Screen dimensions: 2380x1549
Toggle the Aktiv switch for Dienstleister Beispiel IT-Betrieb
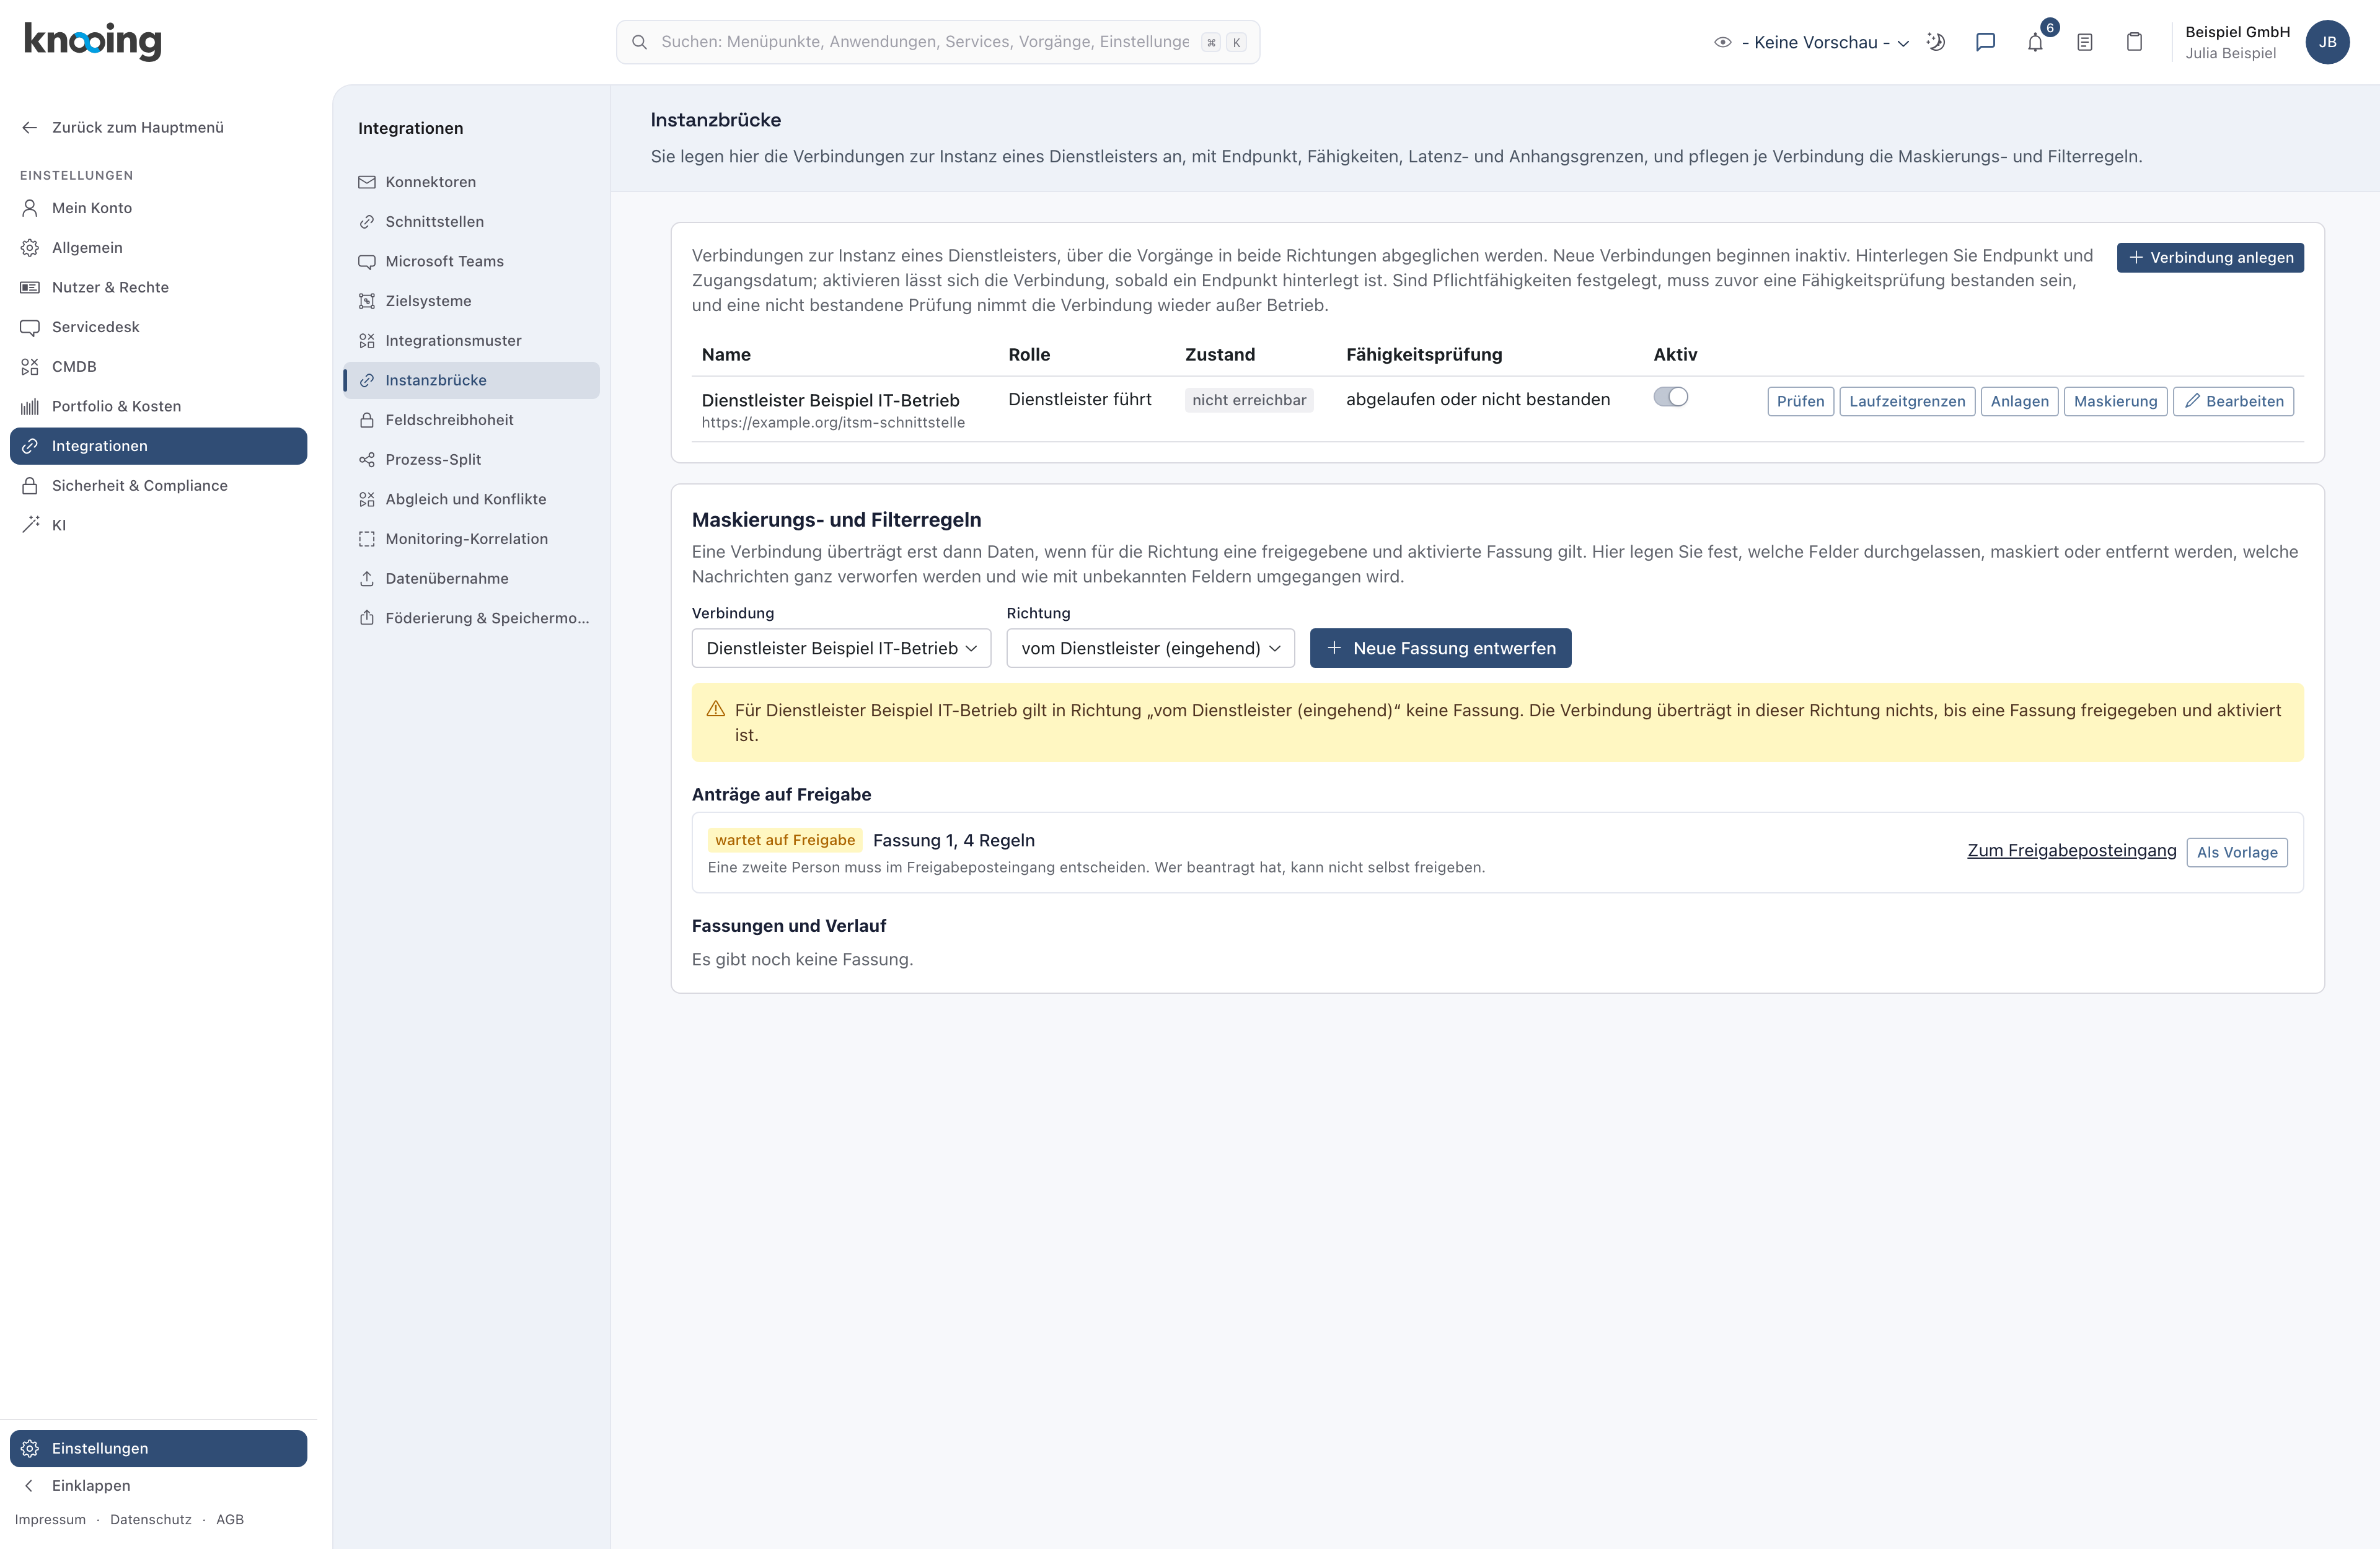pyautogui.click(x=1670, y=397)
